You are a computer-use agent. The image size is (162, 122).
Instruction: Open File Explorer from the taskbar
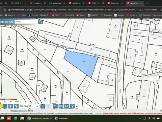22,118
